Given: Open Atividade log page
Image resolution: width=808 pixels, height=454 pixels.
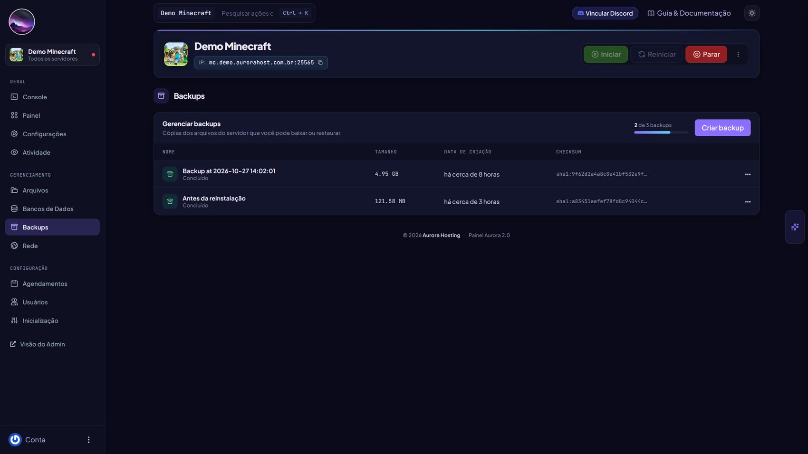Looking at the screenshot, I should pos(52,152).
